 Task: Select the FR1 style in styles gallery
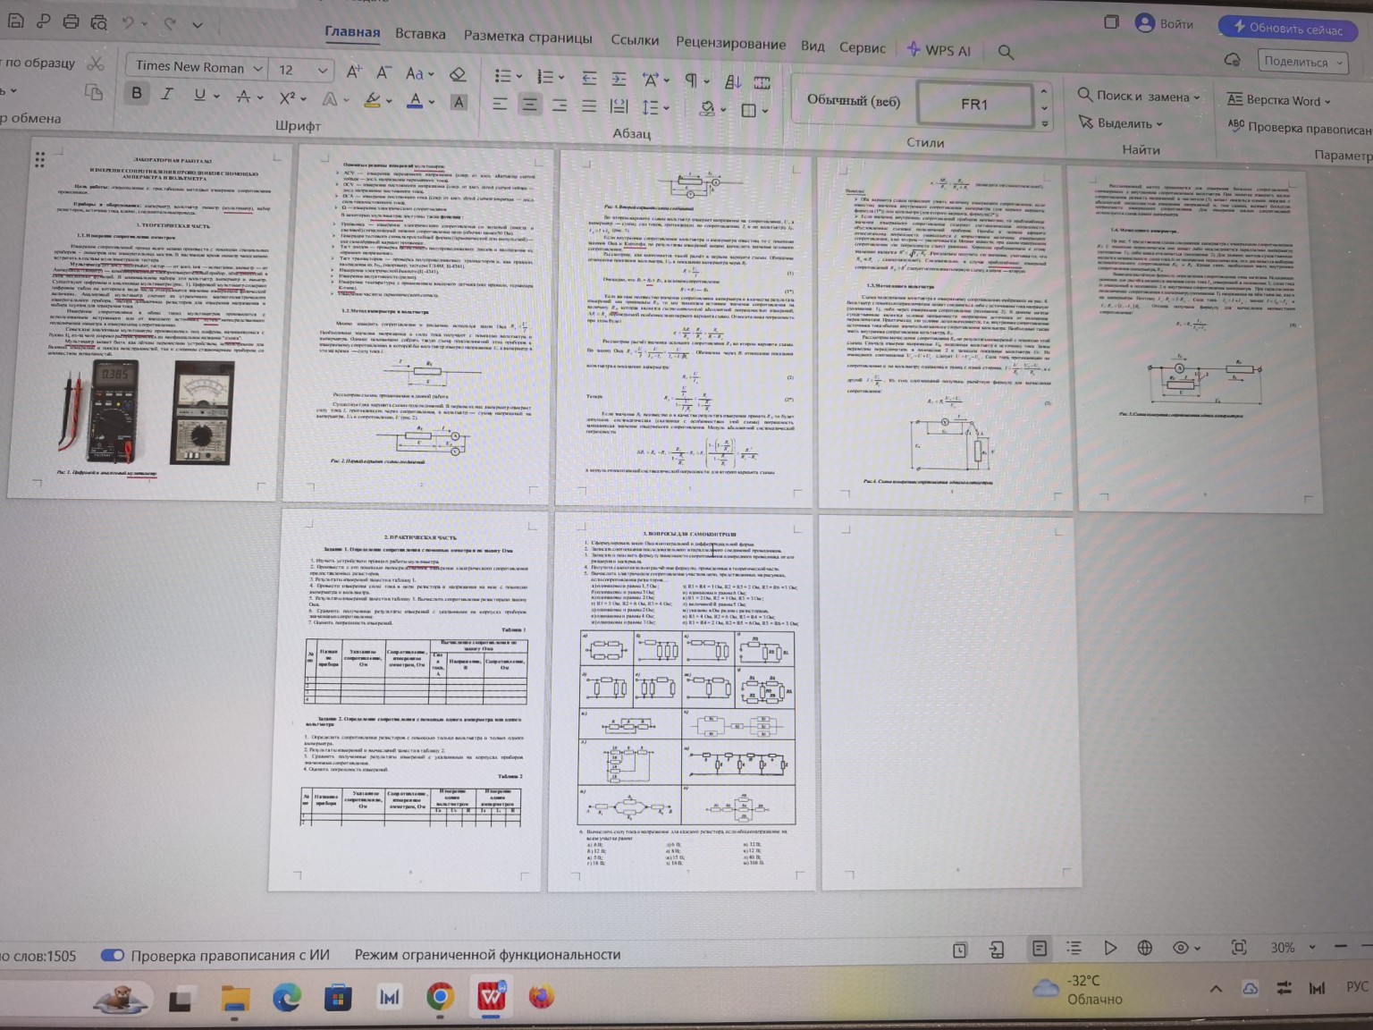pos(973,104)
